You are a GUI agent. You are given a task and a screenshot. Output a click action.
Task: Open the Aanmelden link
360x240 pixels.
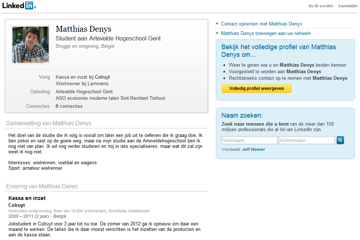(x=348, y=6)
